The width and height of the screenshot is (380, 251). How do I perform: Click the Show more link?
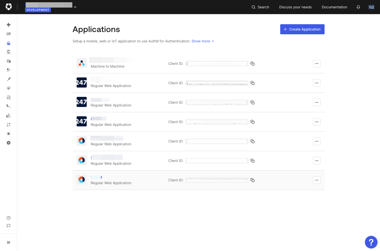[x=203, y=41]
